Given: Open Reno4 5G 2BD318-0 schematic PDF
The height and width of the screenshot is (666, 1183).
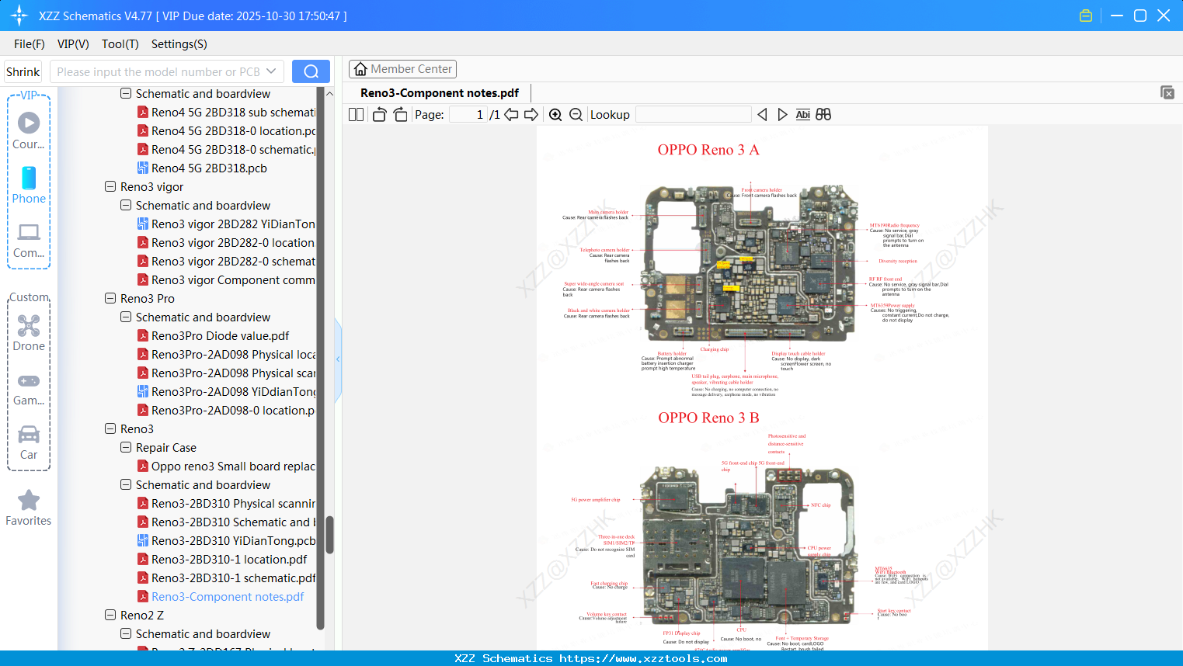Looking at the screenshot, I should [226, 149].
